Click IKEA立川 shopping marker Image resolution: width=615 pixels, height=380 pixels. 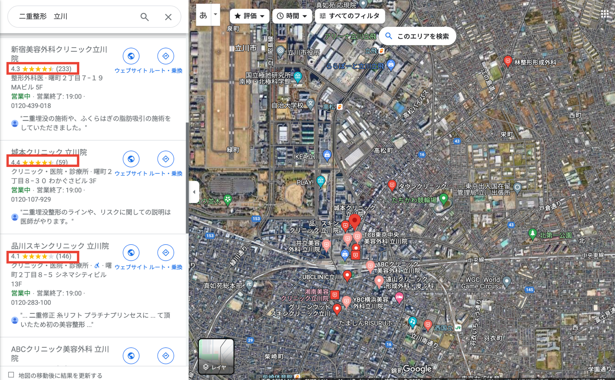pyautogui.click(x=327, y=156)
